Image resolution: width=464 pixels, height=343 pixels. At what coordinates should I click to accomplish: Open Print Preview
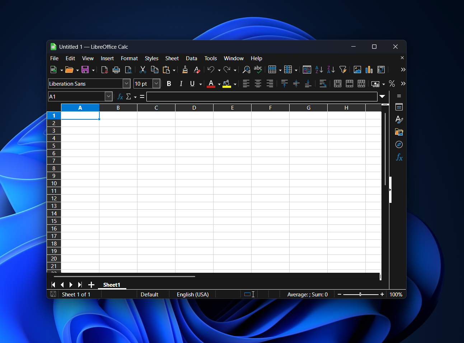pos(128,70)
